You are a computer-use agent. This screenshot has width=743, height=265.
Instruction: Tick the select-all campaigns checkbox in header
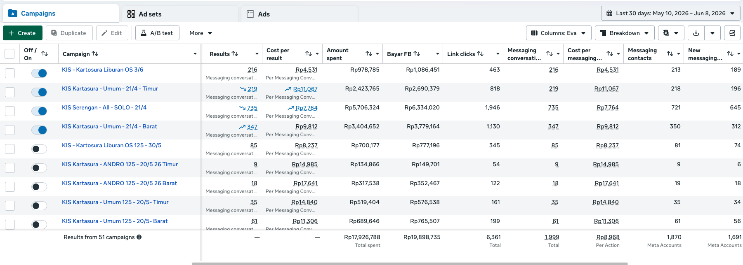pos(9,54)
